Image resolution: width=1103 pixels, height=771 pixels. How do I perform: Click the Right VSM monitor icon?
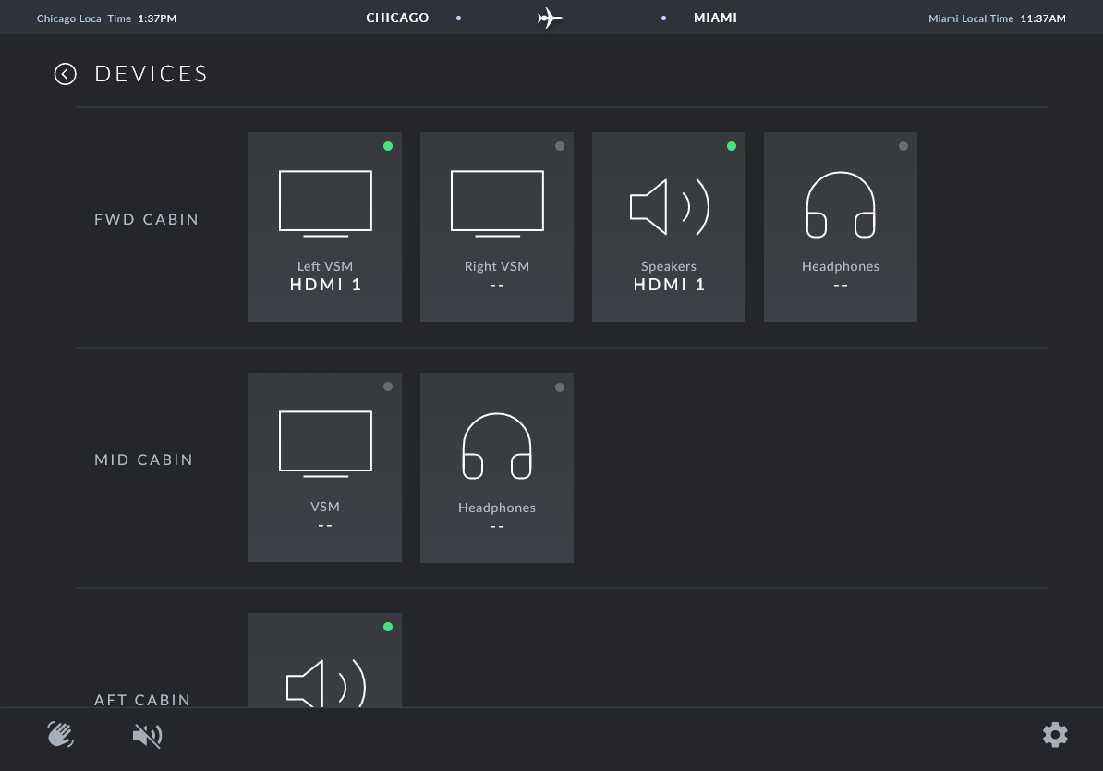(497, 201)
